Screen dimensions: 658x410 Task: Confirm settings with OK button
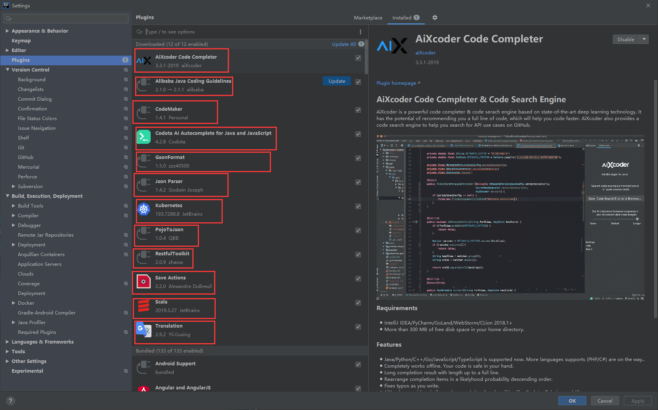coord(572,401)
